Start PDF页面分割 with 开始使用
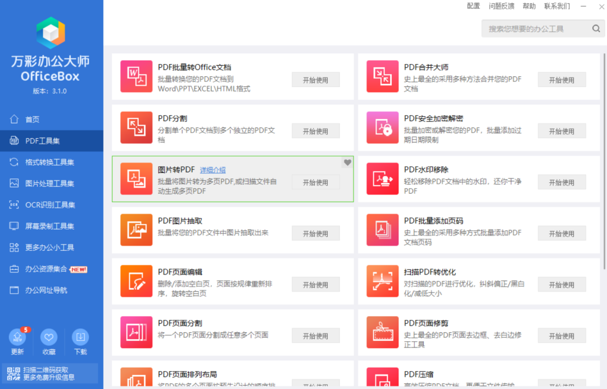This screenshot has width=607, height=389. click(315, 336)
